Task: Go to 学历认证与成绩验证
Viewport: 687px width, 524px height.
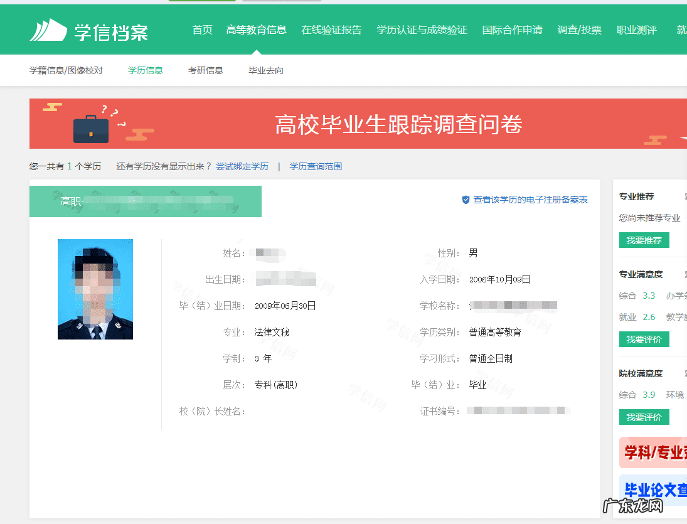Action: [422, 29]
